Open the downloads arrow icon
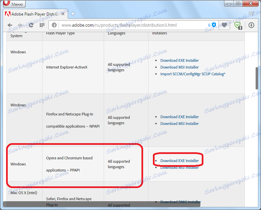Viewport: 261px width, 210px height. click(251, 25)
